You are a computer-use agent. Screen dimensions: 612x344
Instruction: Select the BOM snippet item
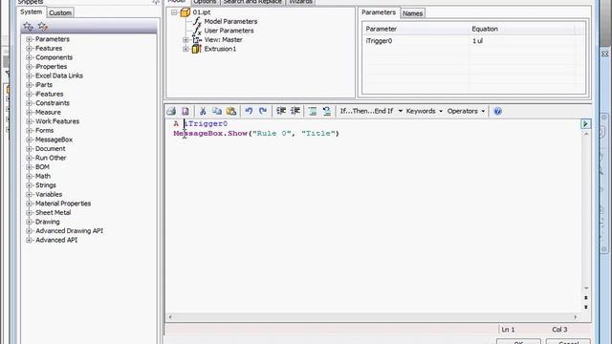[x=42, y=167]
